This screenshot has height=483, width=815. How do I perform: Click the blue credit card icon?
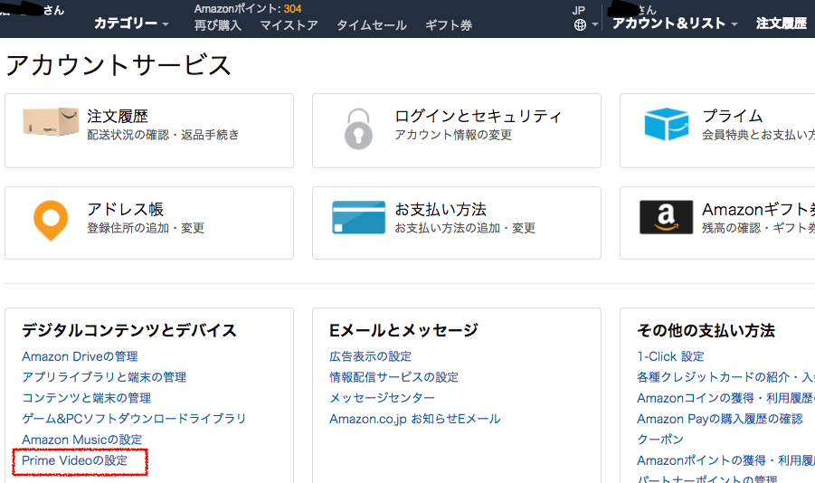(358, 217)
